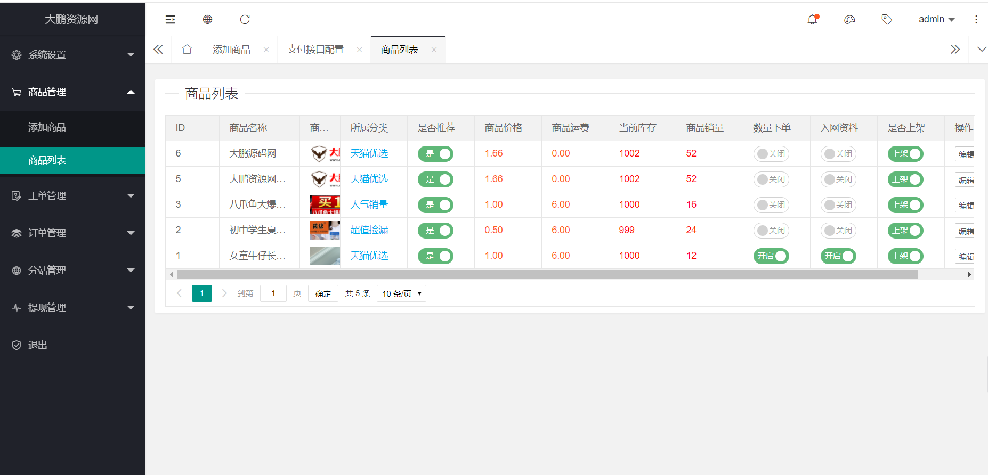Image resolution: width=988 pixels, height=475 pixels.
Task: Select 添加商品 in the sidebar
Action: tap(47, 127)
